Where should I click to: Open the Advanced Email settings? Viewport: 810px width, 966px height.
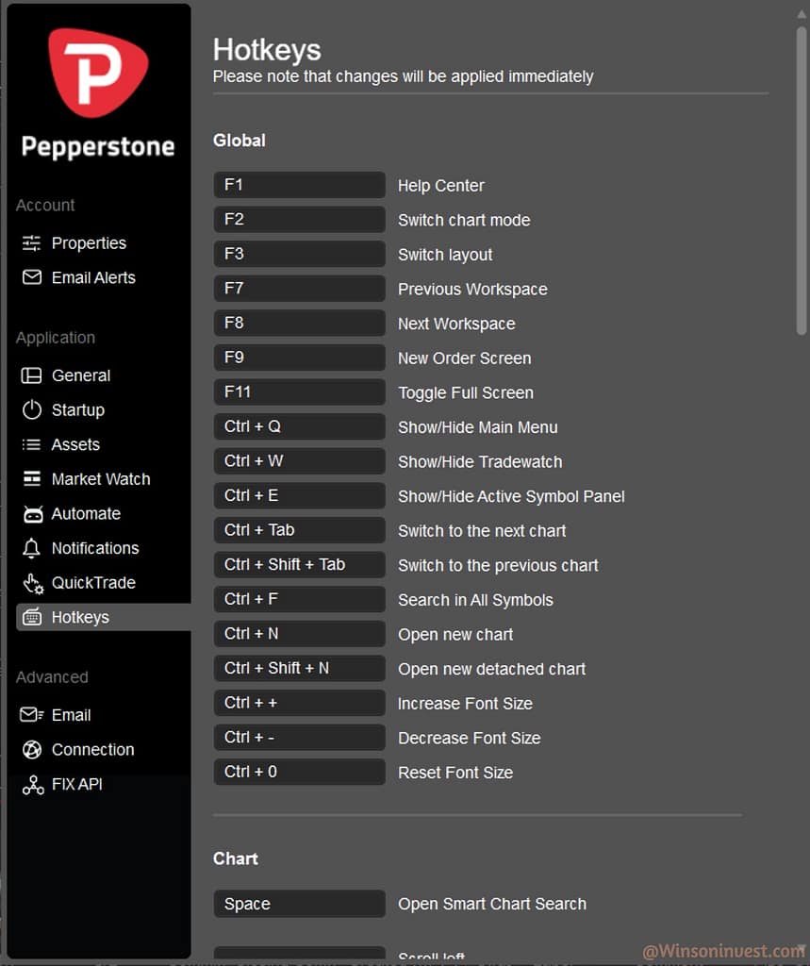71,715
